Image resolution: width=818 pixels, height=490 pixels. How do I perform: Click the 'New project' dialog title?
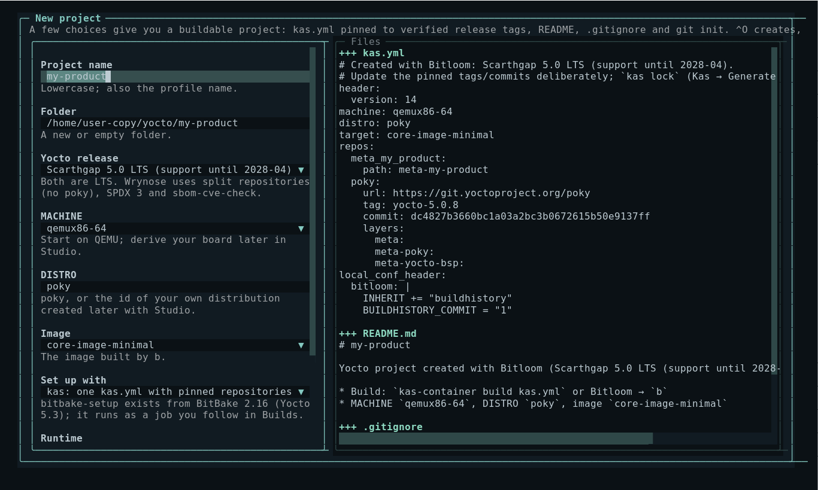(x=68, y=19)
